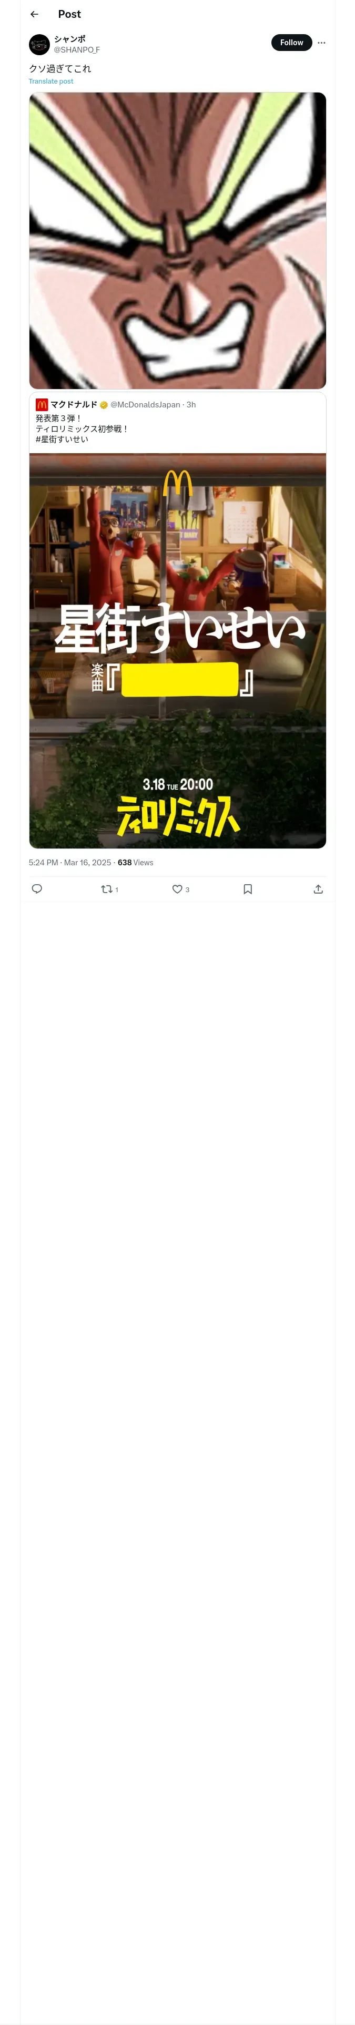Open the 星街すいせい promo image
Screen dimensions: 355x2025
[x=177, y=651]
